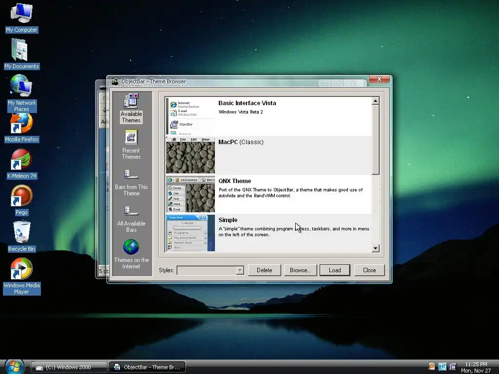Launch Mozilla Firefox from the desktop
Image resolution: width=499 pixels, height=374 pixels.
click(x=21, y=129)
